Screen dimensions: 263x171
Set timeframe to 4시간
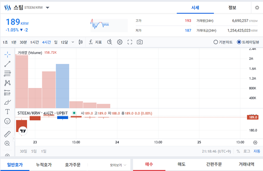click(46, 42)
